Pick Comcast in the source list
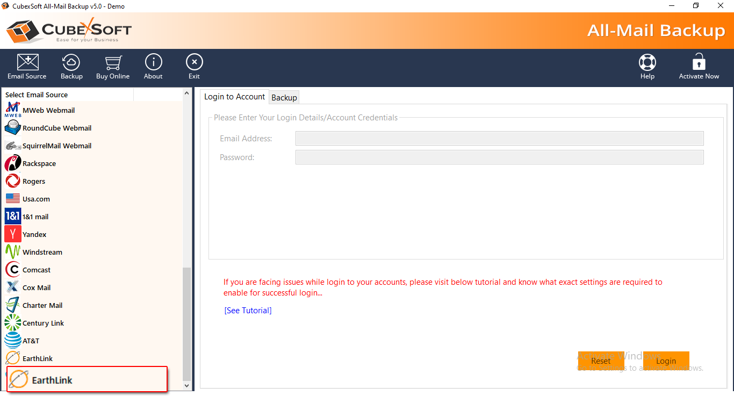Viewport: 734px width, 396px height. click(36, 270)
